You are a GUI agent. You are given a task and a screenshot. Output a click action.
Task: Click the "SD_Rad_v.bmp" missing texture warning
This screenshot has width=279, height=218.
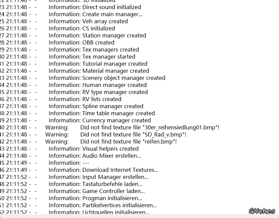(133, 134)
